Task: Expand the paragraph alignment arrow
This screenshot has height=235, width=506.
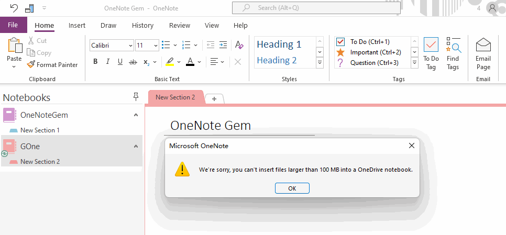Action: coord(222,62)
